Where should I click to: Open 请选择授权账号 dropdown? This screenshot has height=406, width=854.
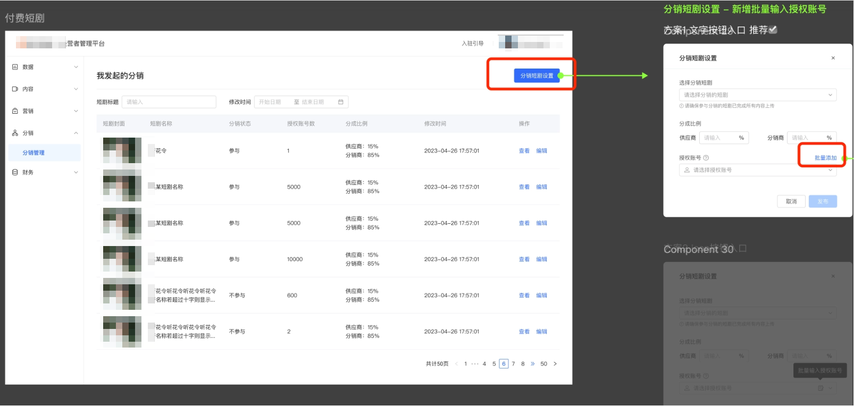[758, 170]
